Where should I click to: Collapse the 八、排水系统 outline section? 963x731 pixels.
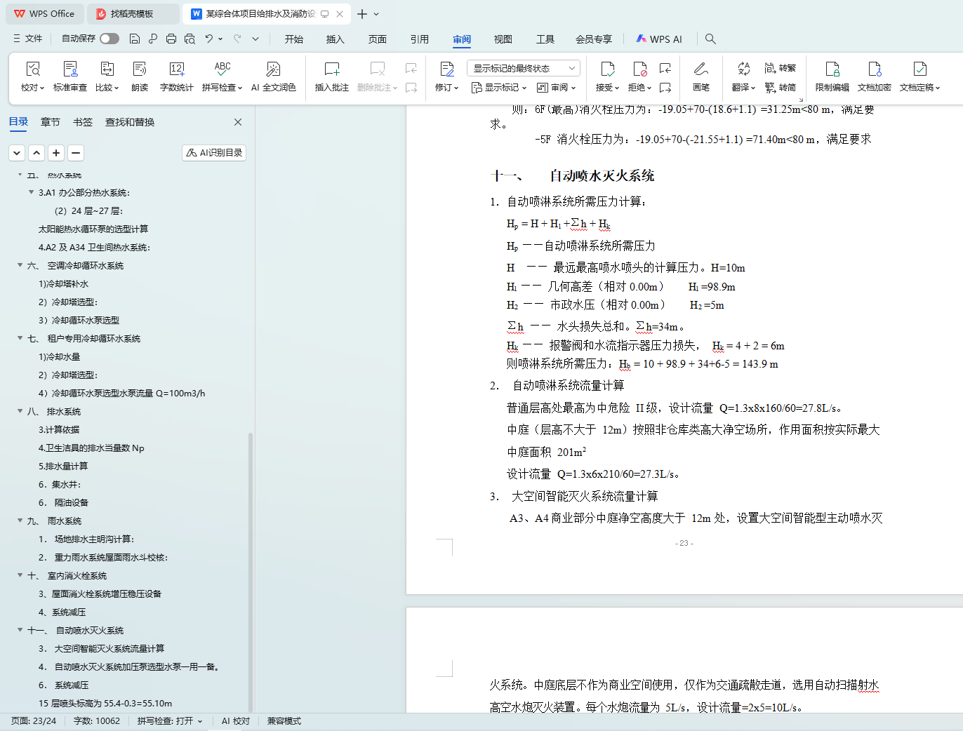[20, 411]
